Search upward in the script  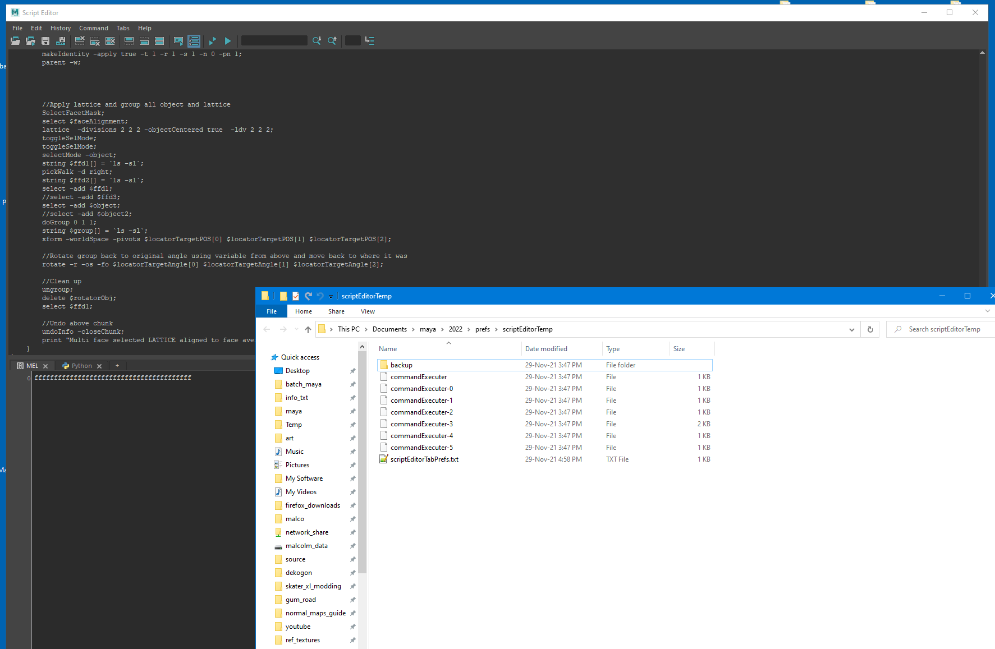332,40
